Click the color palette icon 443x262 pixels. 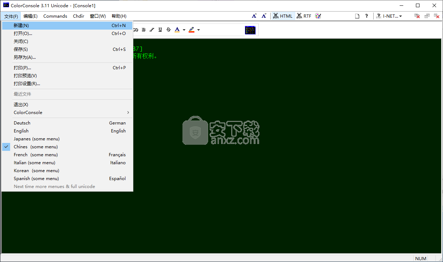(318, 16)
